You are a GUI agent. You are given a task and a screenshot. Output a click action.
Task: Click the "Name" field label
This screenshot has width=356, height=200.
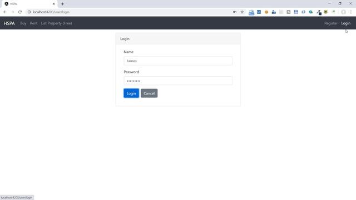(x=128, y=52)
